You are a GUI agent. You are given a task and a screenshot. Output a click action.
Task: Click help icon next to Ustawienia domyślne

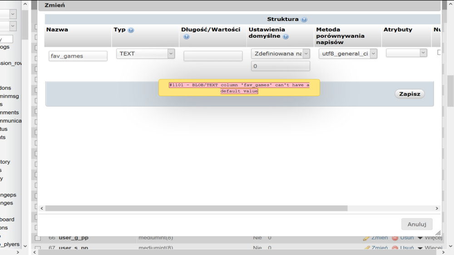286,37
